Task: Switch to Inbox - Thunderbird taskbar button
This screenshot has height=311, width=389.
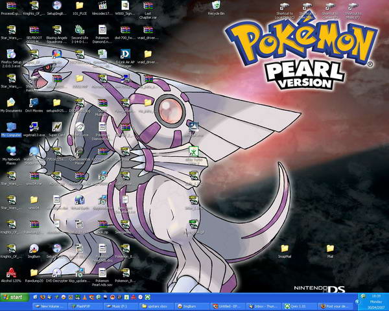Action: pyautogui.click(x=264, y=306)
